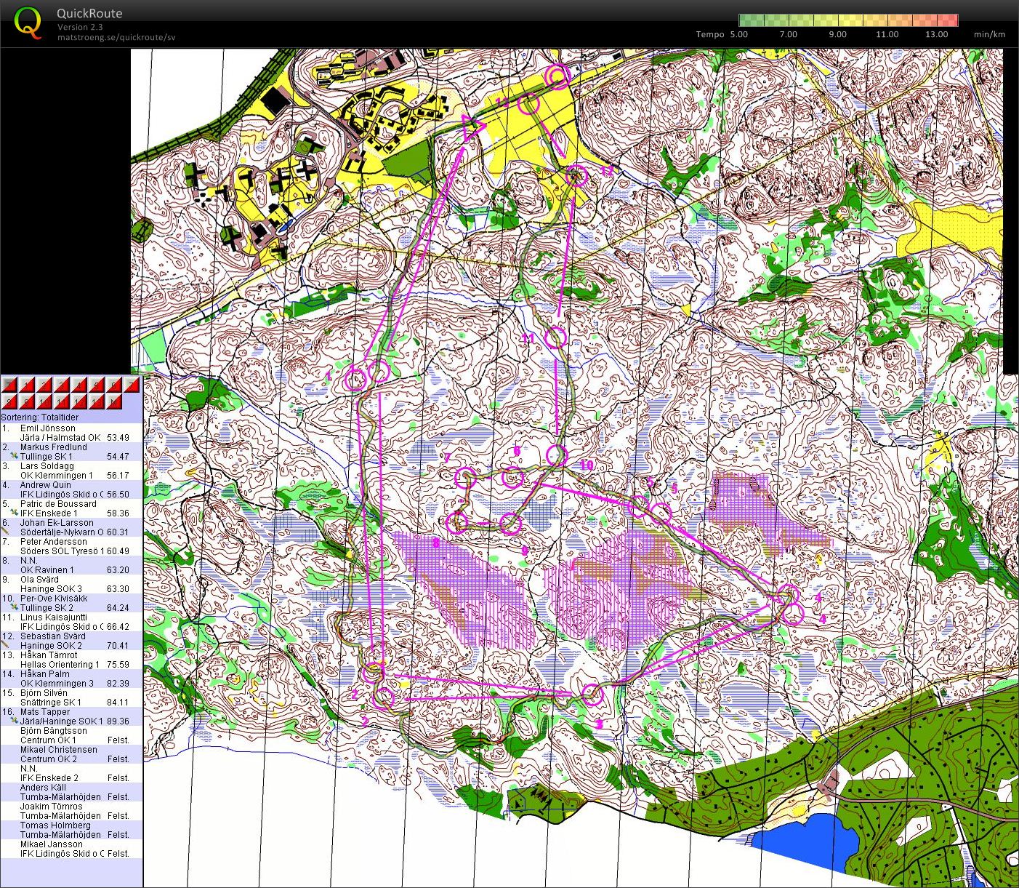
Task: Select runner Johan Ek-Larsson in results list
Action: point(57,523)
